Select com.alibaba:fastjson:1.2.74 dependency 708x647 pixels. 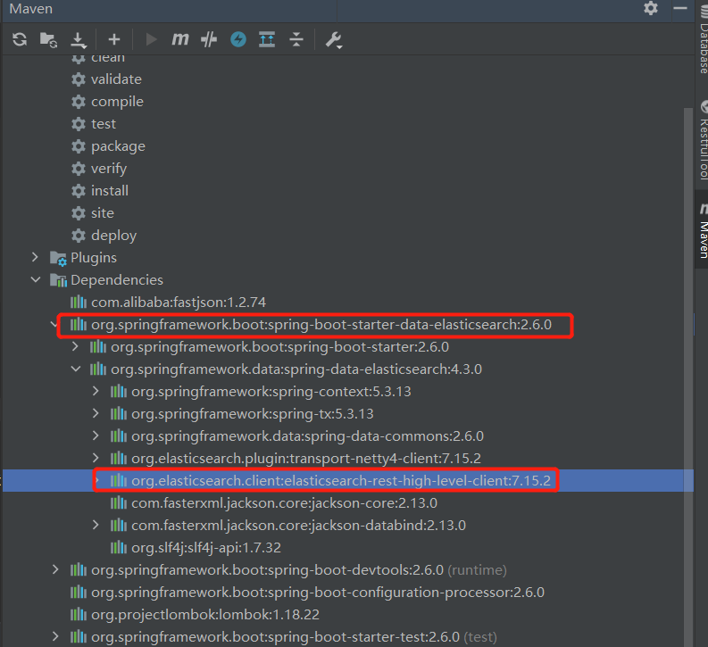tap(179, 303)
